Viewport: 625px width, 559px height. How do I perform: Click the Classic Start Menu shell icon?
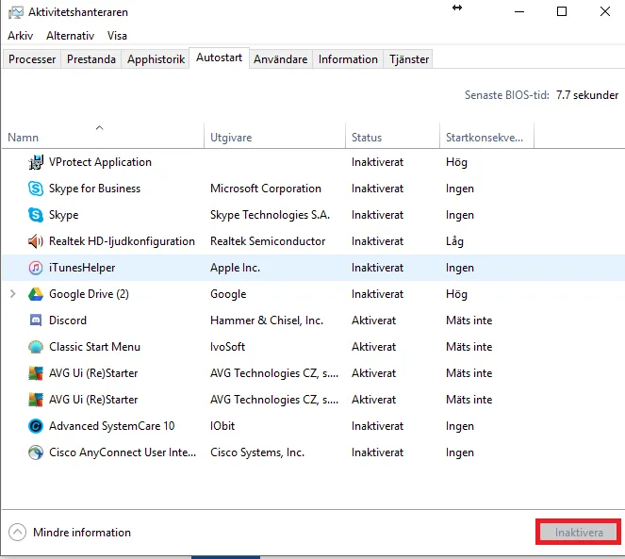pos(36,347)
